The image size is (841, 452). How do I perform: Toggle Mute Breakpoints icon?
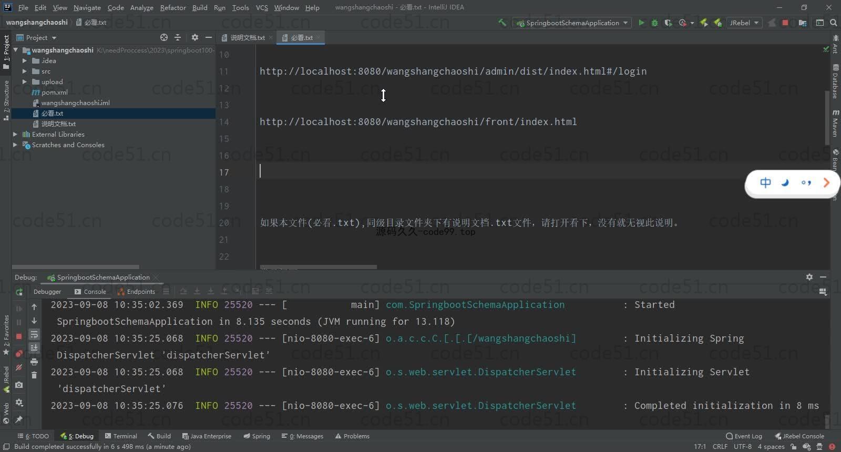[x=19, y=367]
